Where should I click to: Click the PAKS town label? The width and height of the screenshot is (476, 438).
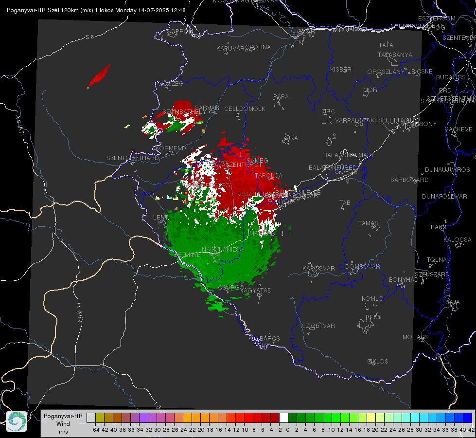click(x=439, y=227)
